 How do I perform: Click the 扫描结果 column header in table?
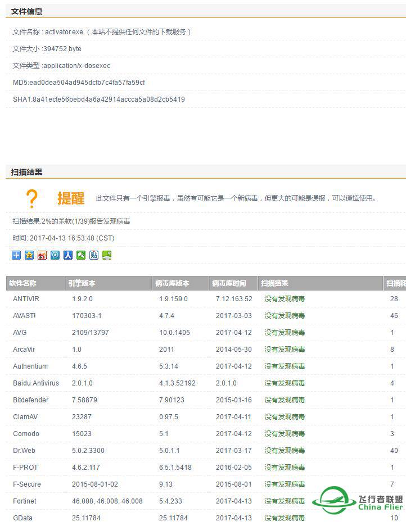click(x=321, y=283)
